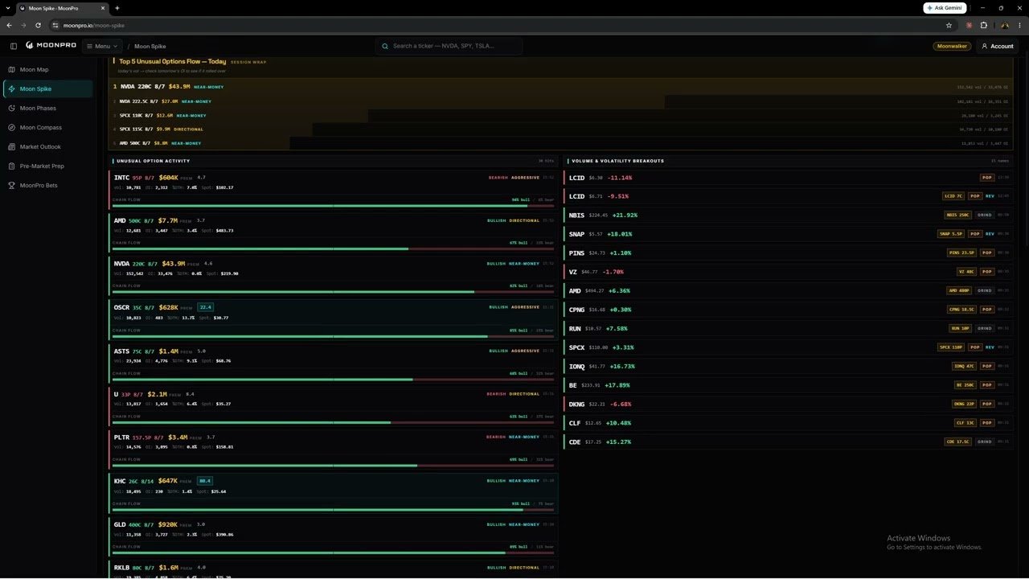
Task: Open the NVDA 220C $43.9M activity card
Action: click(x=333, y=274)
